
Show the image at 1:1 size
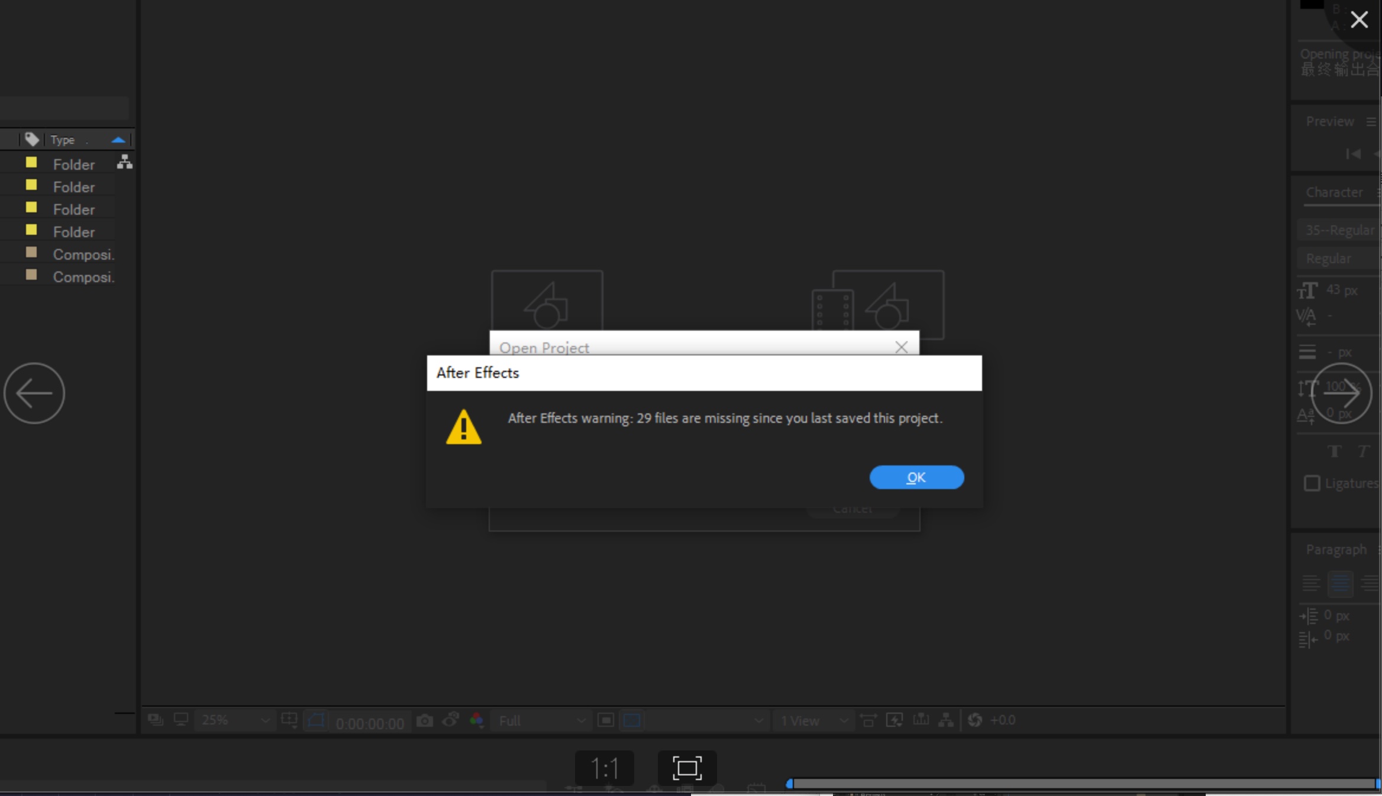click(605, 768)
